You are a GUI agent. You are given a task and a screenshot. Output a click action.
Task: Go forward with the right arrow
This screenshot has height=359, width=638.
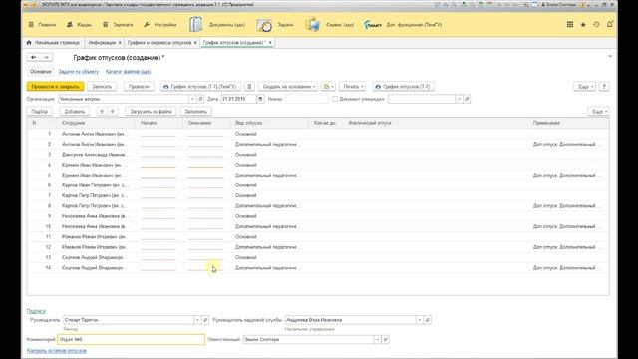tap(47, 58)
